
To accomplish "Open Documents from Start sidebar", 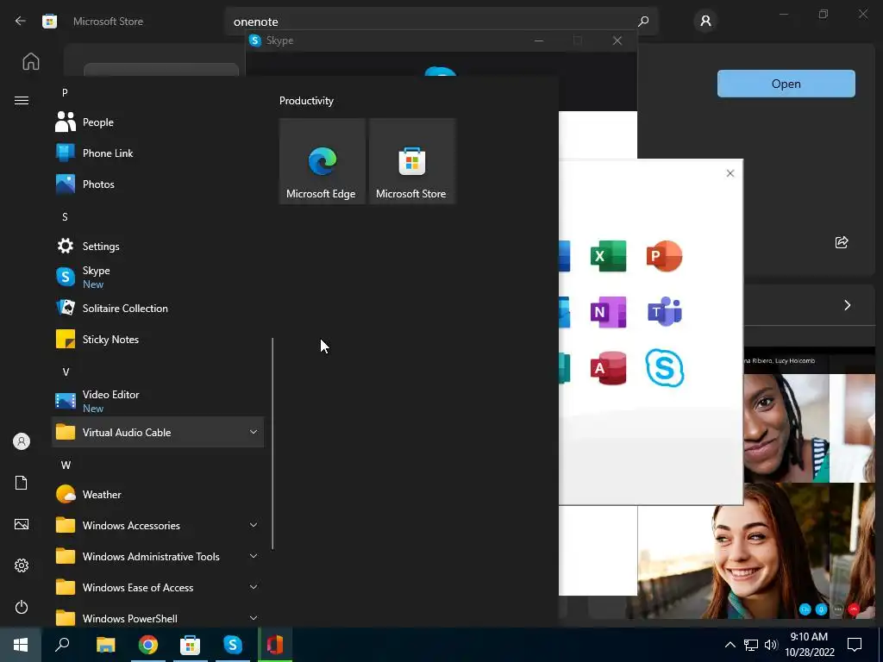I will click(x=22, y=483).
